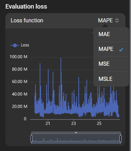Select MAE from the loss function menu
Image resolution: width=131 pixels, height=151 pixels.
[111, 34]
